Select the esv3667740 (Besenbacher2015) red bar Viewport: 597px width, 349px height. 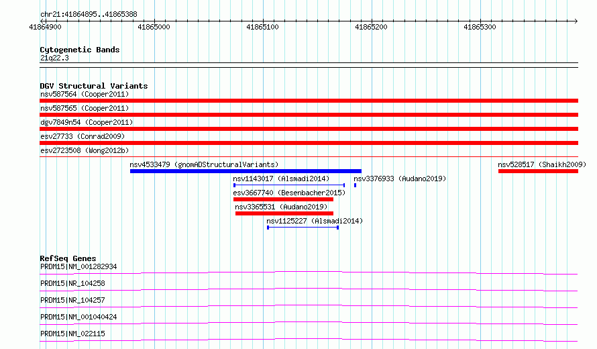tap(283, 199)
